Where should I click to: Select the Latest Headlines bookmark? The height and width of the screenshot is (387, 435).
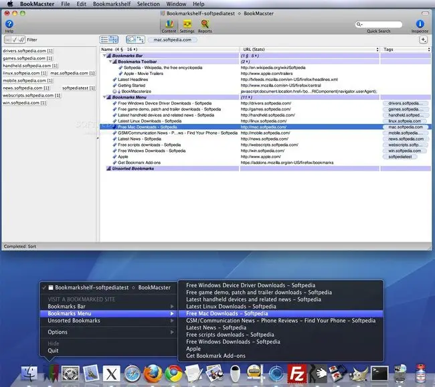[133, 80]
